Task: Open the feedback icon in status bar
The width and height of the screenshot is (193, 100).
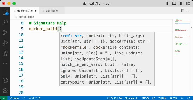Action: click(182, 98)
